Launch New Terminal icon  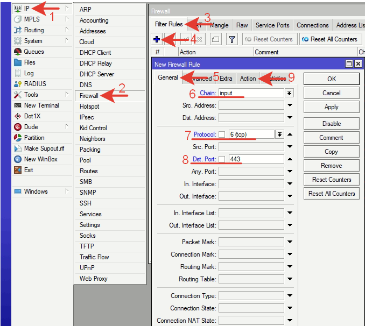18,105
